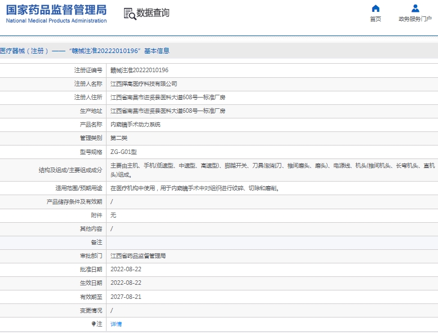438x335 pixels.
Task: Click the 注册证编号 label
Action: (x=89, y=70)
